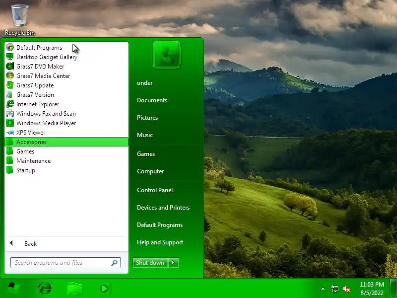This screenshot has height=298, width=397.
Task: Click the 'Windows Media Player' text entry
Action: [46, 123]
